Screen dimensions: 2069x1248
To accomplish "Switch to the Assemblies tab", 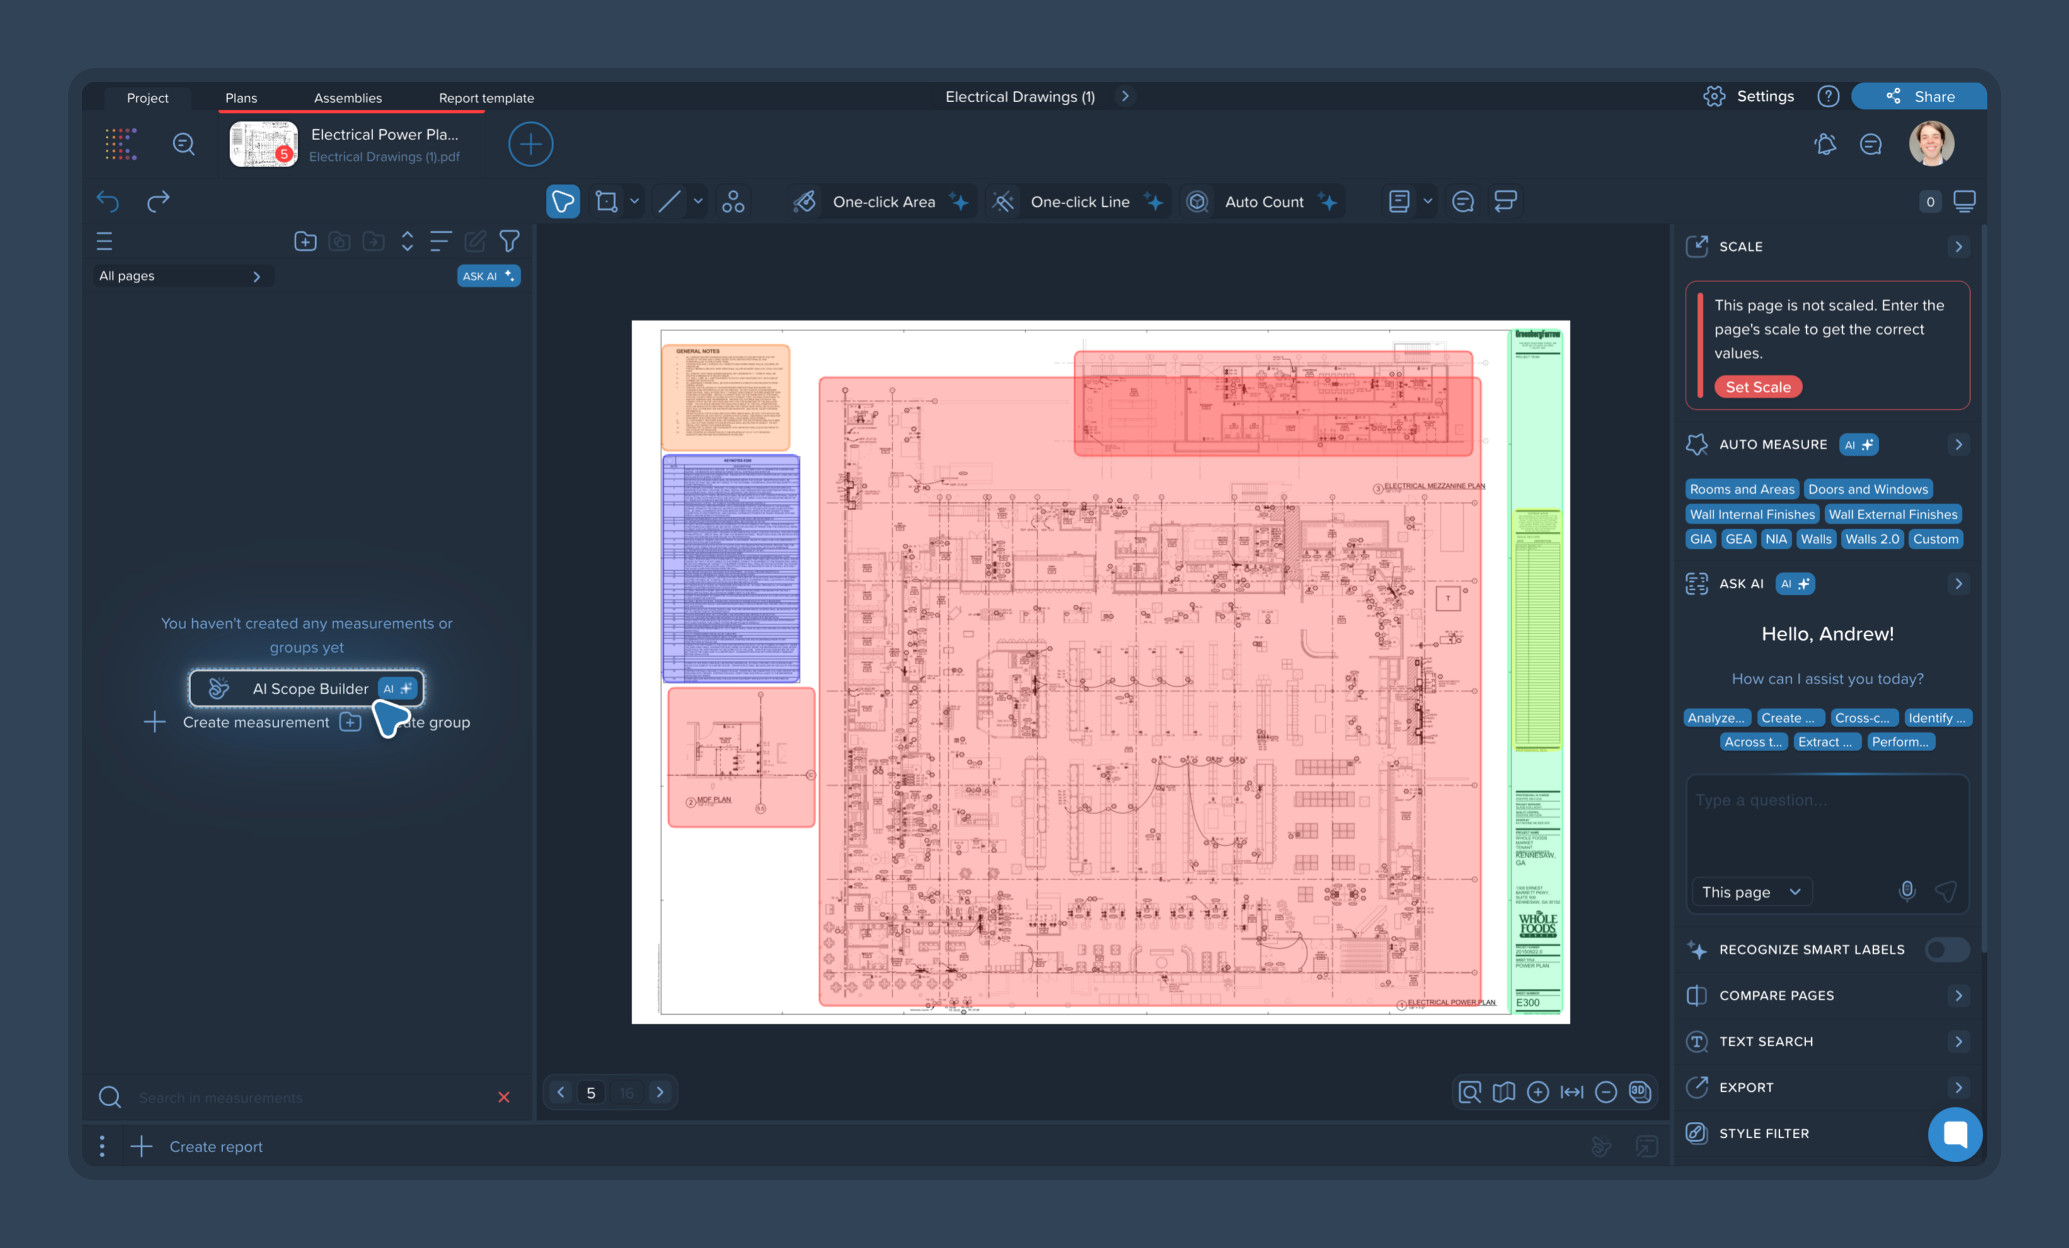I will click(x=347, y=98).
